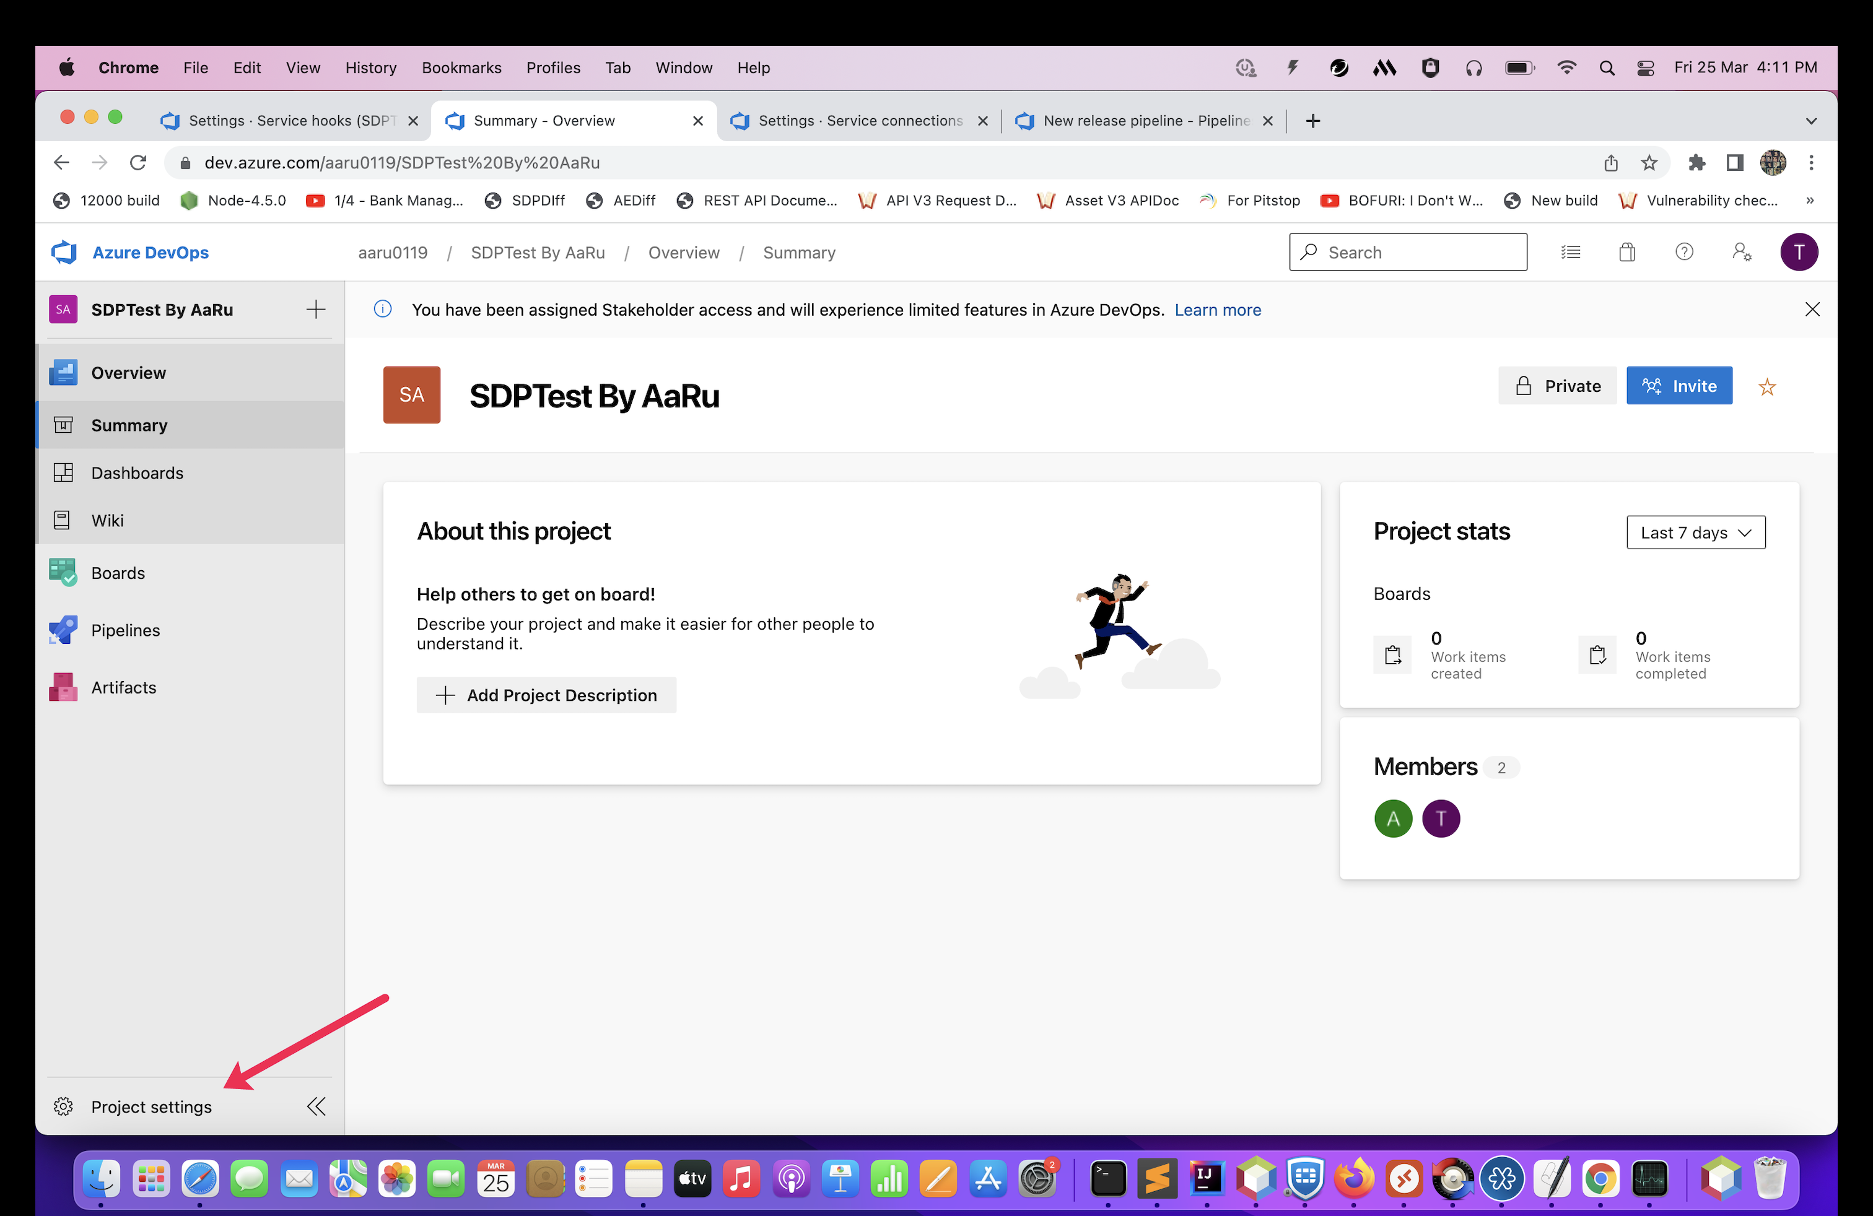This screenshot has width=1873, height=1216.
Task: Click Add Project Description button
Action: 546,695
